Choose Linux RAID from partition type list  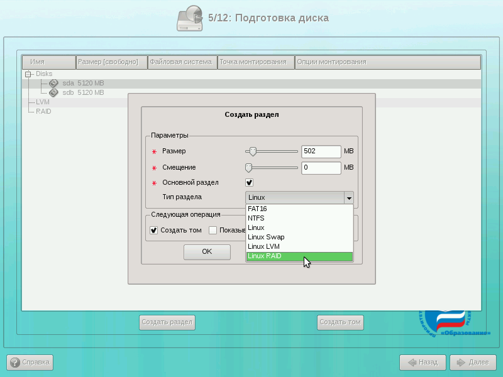[299, 256]
